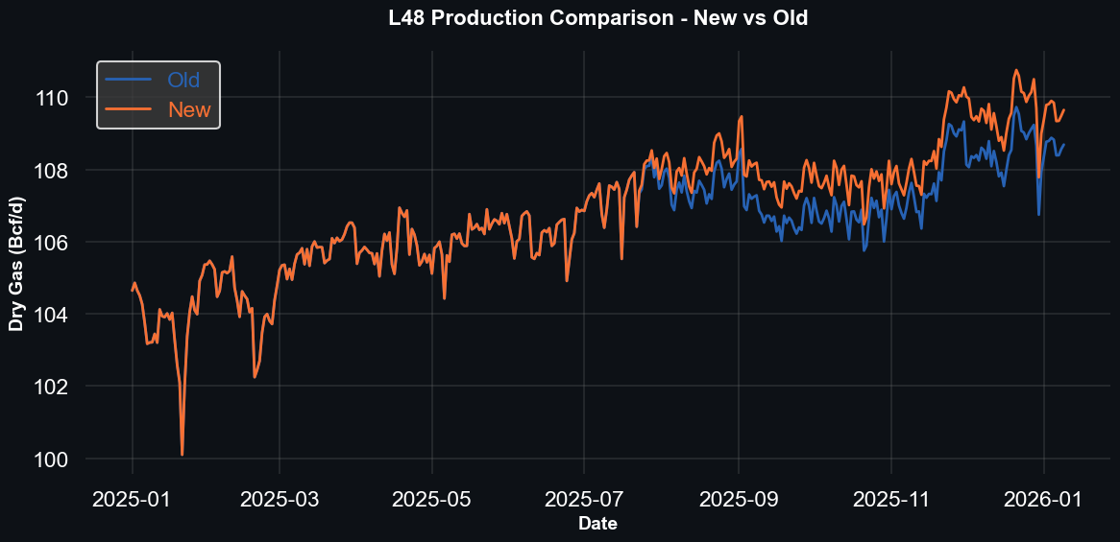Click the lowest dip of the orange line

(x=182, y=454)
